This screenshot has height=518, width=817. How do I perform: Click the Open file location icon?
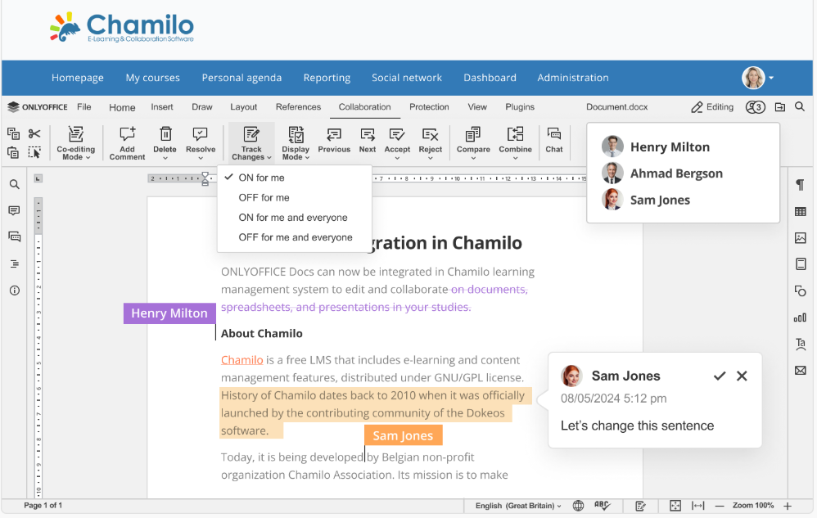point(780,106)
